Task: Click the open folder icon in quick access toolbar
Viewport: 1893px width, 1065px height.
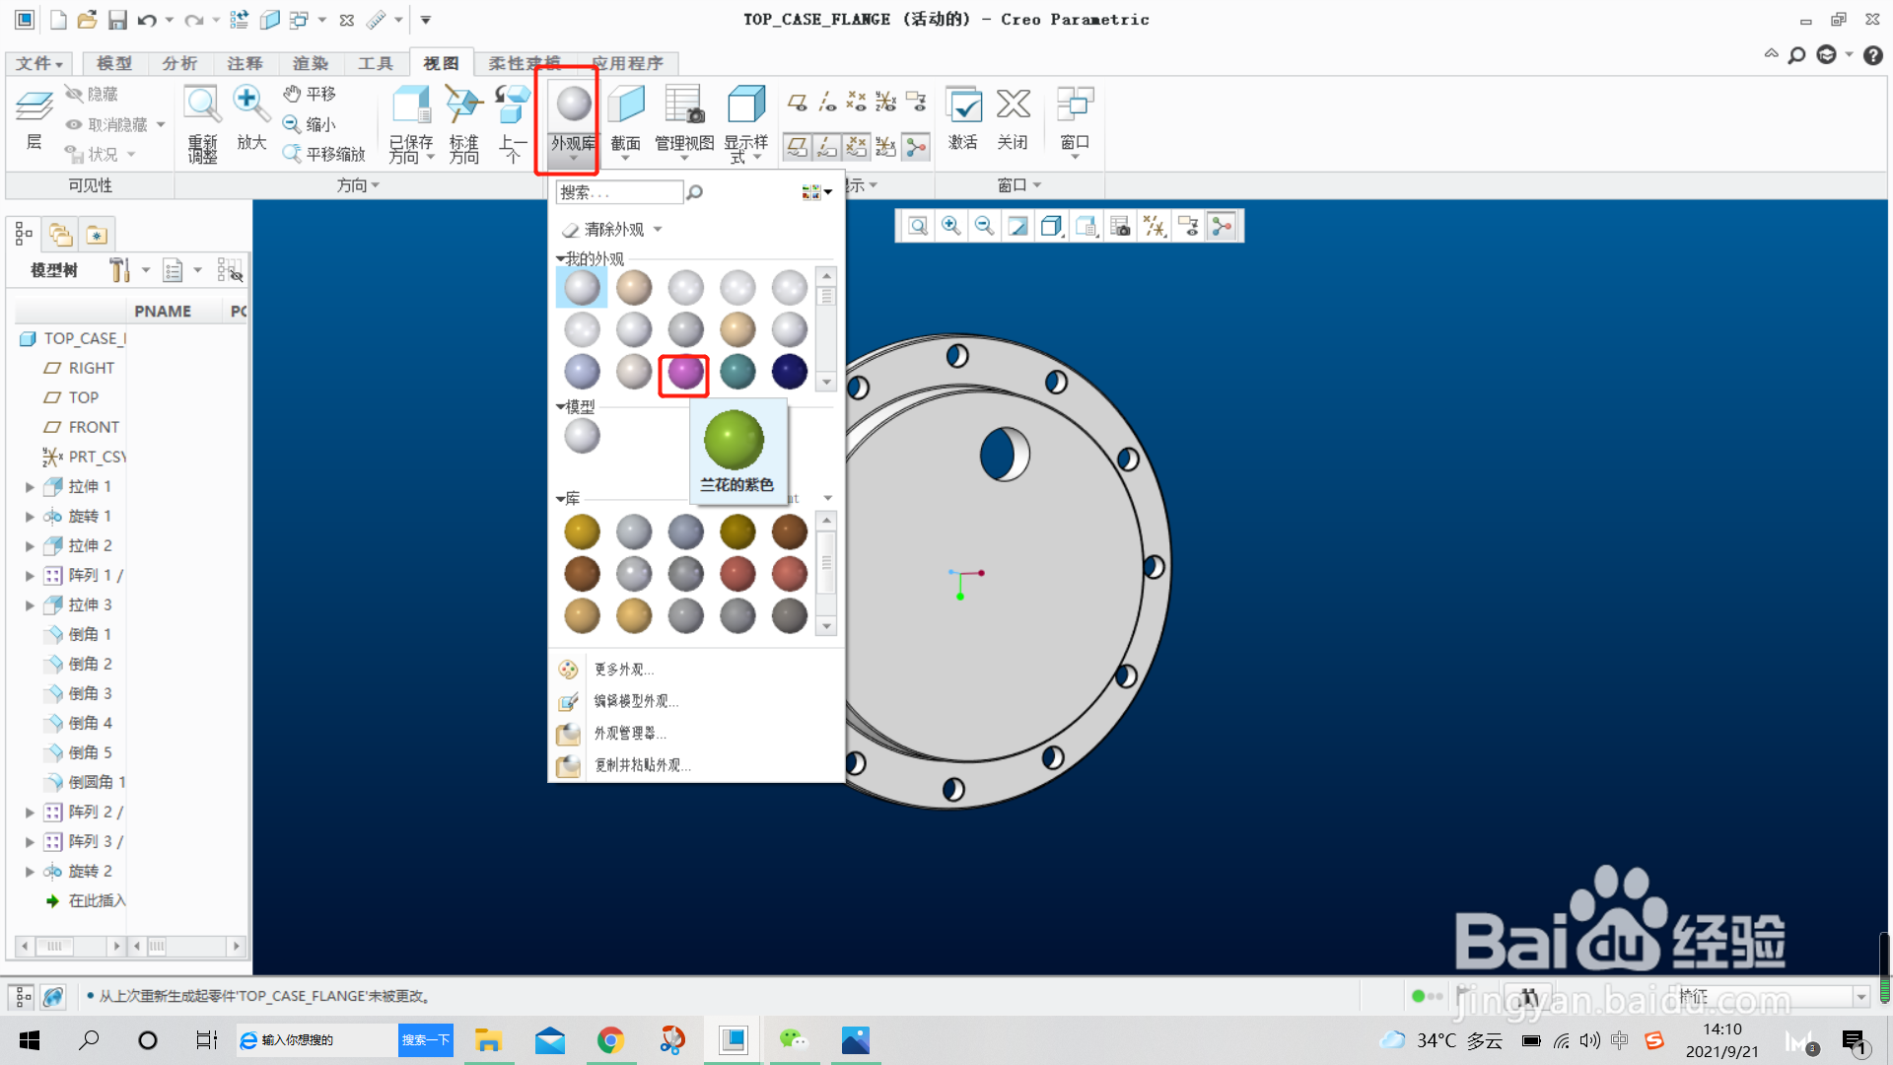Action: [x=88, y=20]
